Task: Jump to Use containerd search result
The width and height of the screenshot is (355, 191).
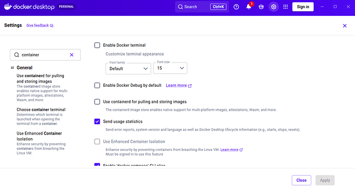Action: (42, 87)
